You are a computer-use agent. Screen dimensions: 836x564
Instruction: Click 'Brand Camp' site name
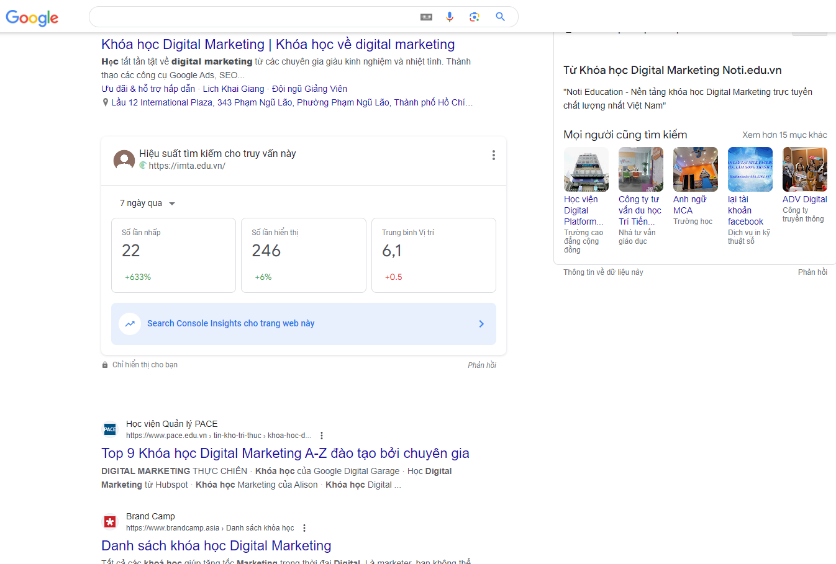pos(150,516)
